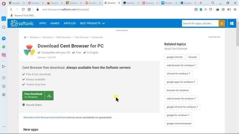Open Instagram in sidebar
Screen dimensions: 239x134
(4, 55)
